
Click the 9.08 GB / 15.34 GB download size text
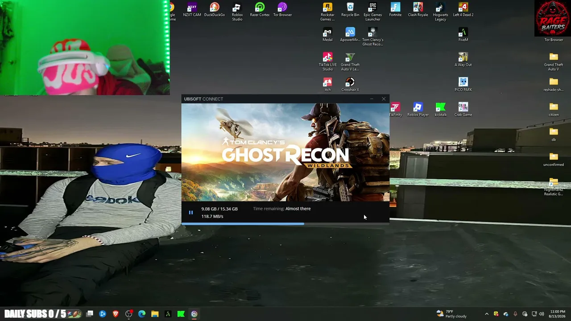219,209
